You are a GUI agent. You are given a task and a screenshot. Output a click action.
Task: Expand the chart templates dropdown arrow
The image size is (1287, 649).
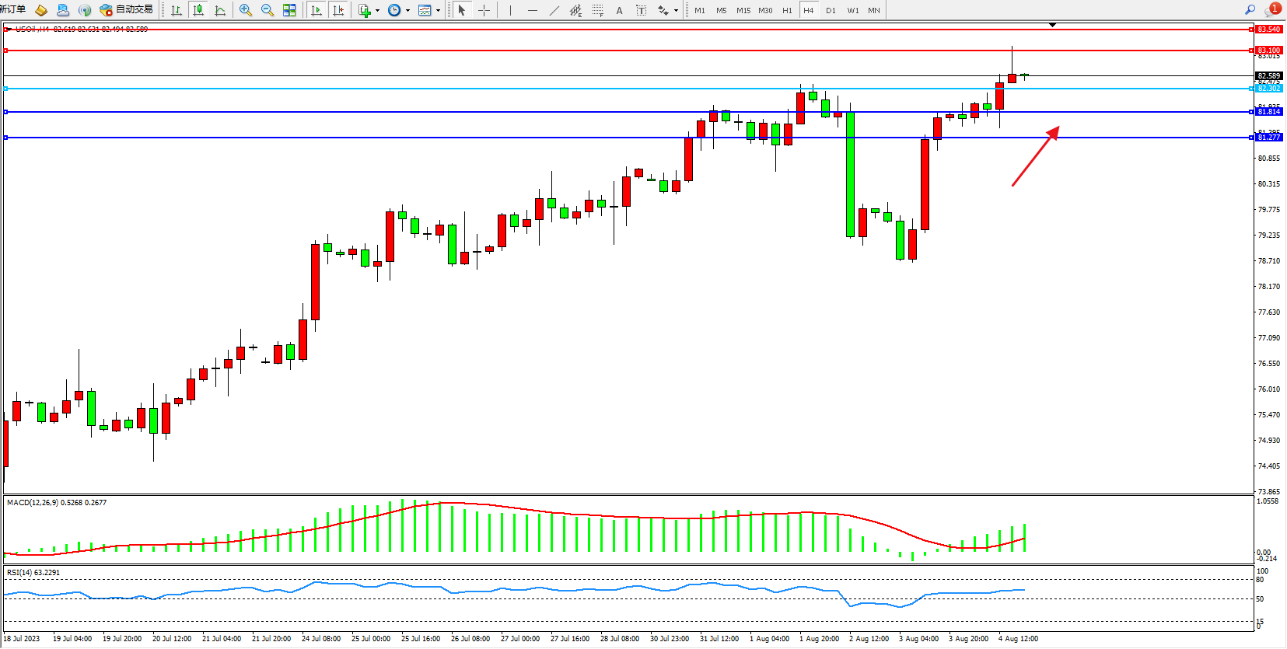pyautogui.click(x=438, y=11)
